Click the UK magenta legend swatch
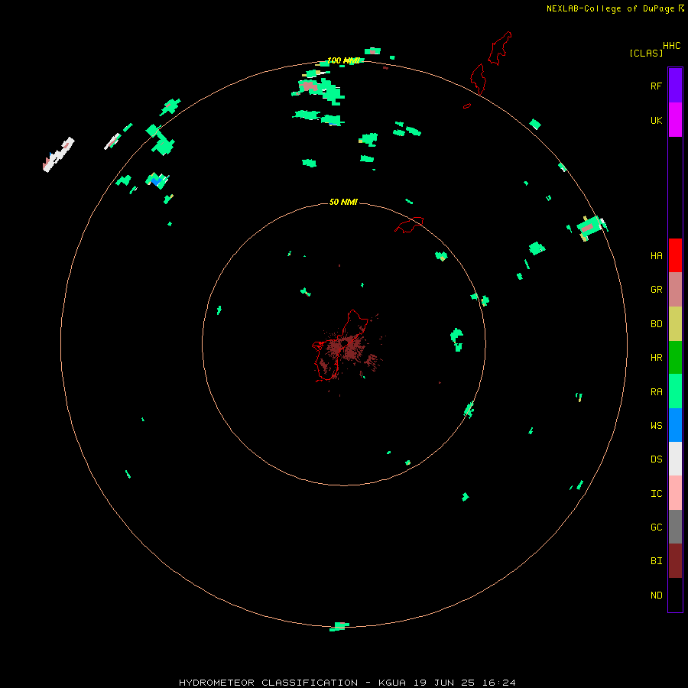 coord(675,120)
